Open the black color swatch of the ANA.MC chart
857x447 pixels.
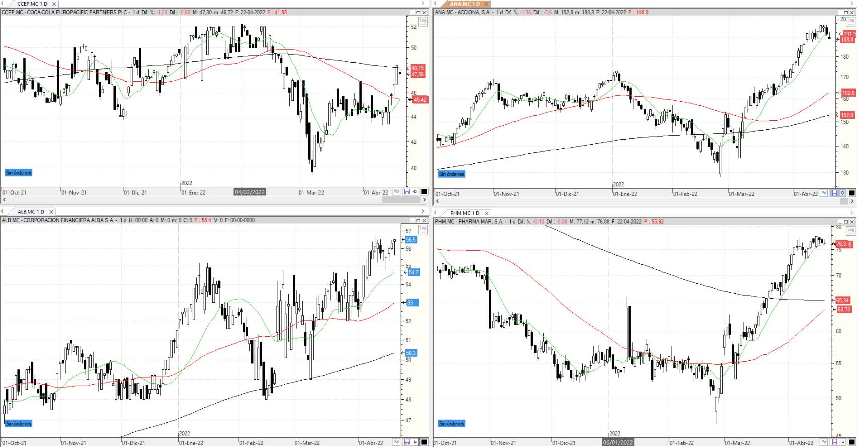click(851, 193)
